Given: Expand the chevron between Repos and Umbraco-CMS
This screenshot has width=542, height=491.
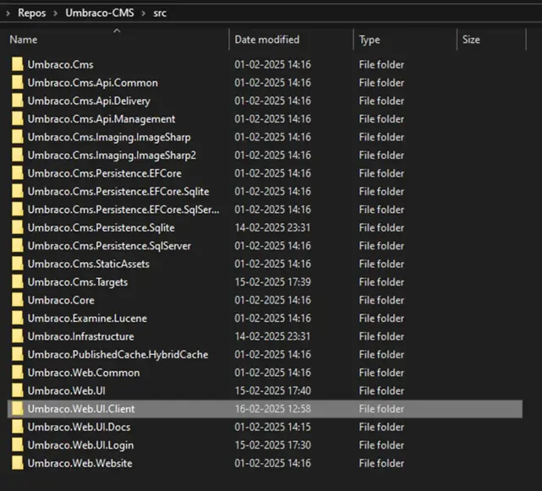Looking at the screenshot, I should [55, 14].
